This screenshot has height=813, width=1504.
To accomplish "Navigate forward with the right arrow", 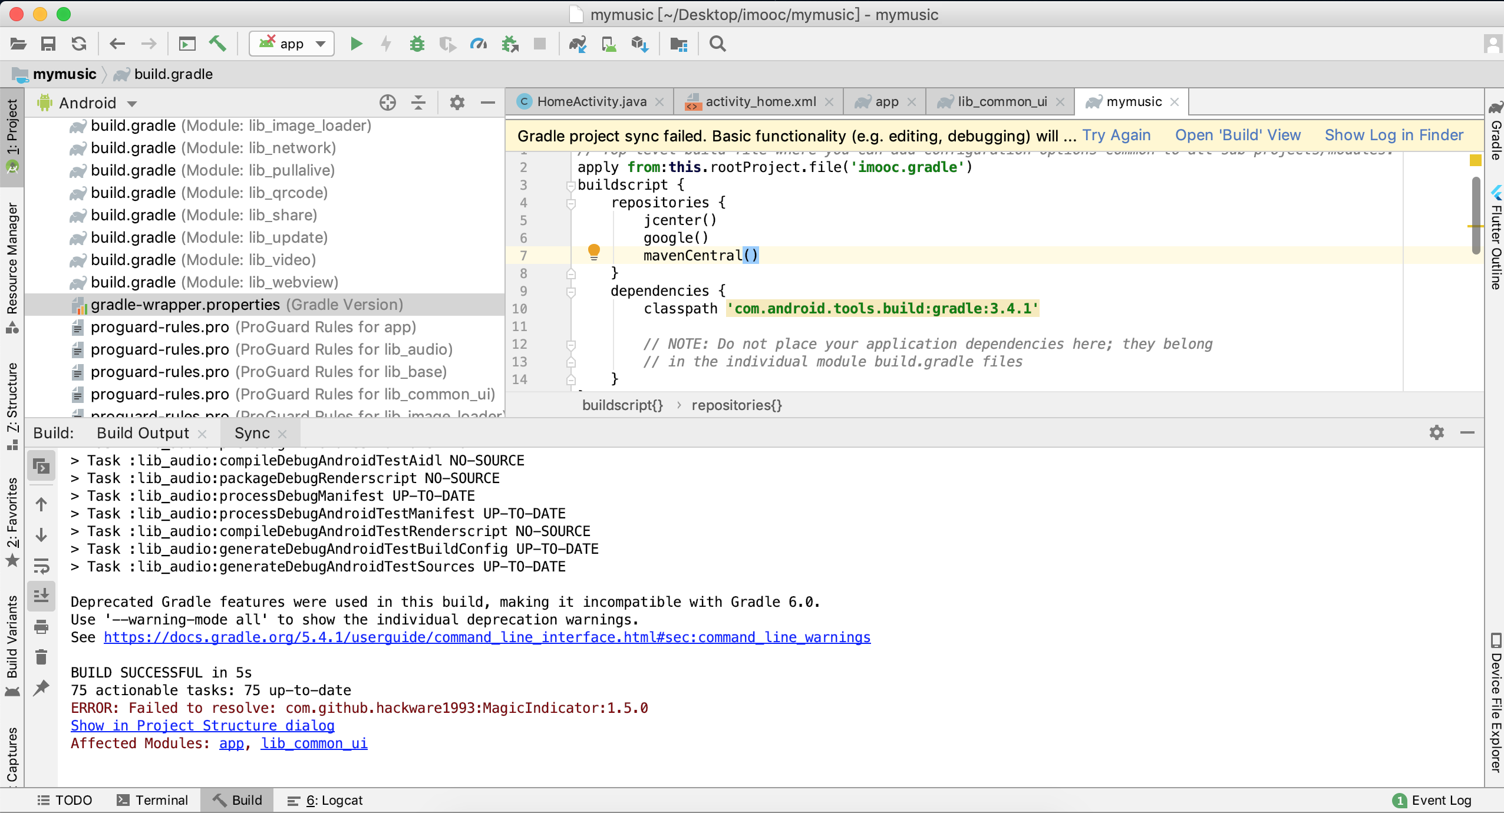I will coord(149,44).
